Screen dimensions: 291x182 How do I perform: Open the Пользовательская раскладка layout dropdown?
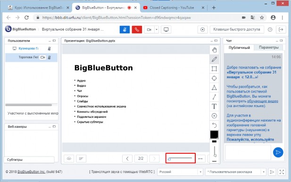coord(235,172)
